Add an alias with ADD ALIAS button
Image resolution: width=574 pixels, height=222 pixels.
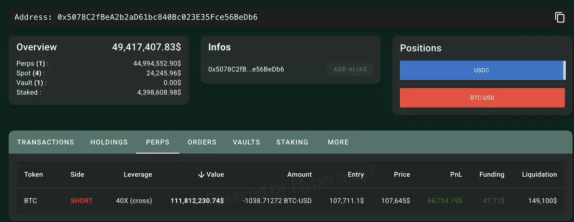(x=350, y=69)
